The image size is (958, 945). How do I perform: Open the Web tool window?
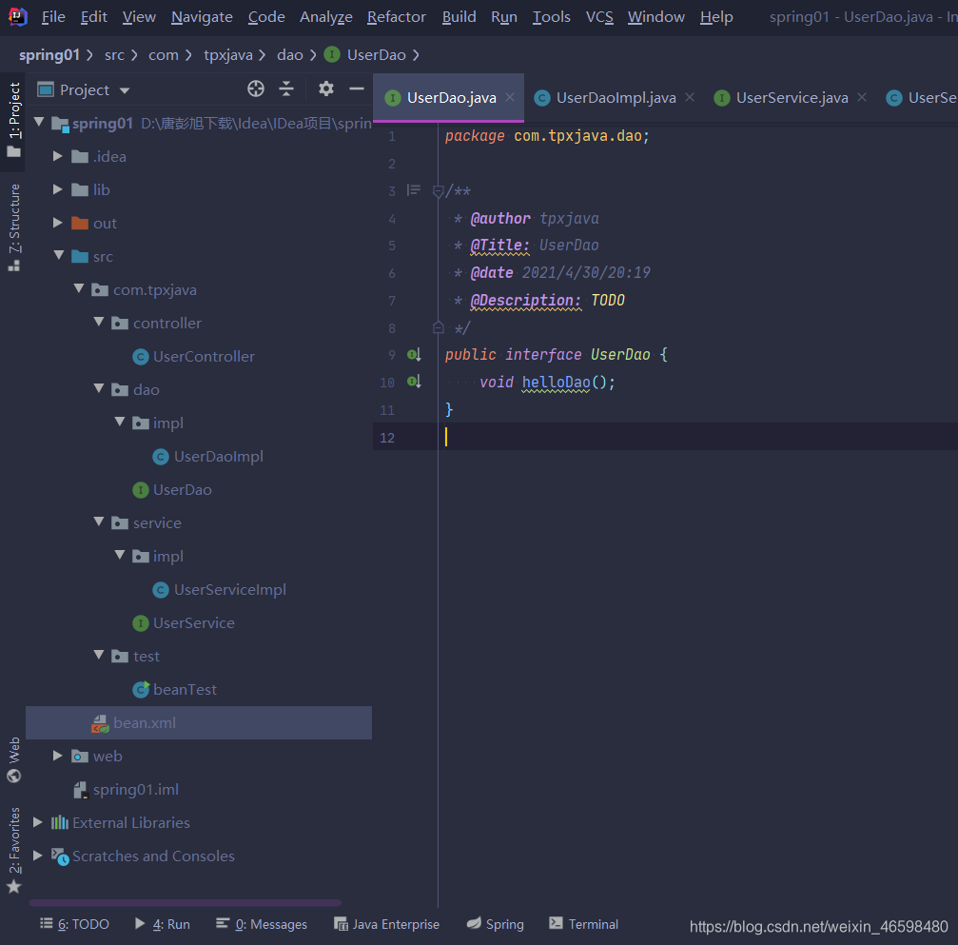(14, 759)
